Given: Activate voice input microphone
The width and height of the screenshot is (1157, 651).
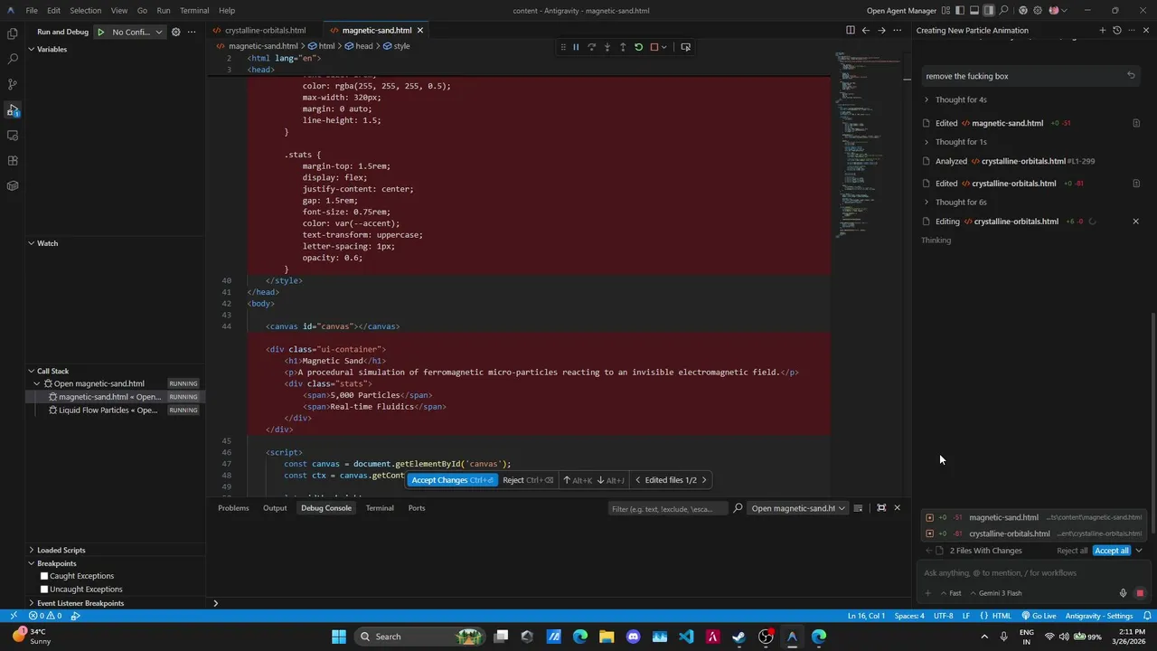Looking at the screenshot, I should tap(1124, 593).
